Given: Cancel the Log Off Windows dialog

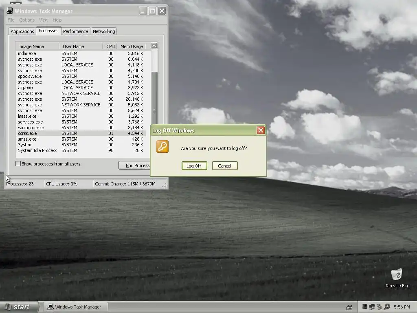Looking at the screenshot, I should click(x=225, y=165).
